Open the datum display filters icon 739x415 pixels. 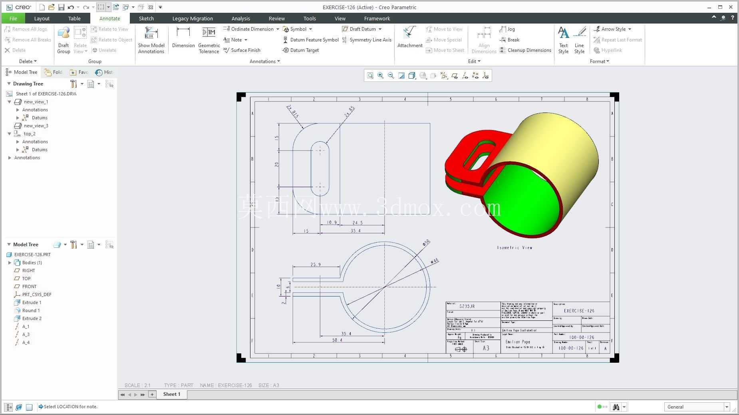(x=444, y=75)
